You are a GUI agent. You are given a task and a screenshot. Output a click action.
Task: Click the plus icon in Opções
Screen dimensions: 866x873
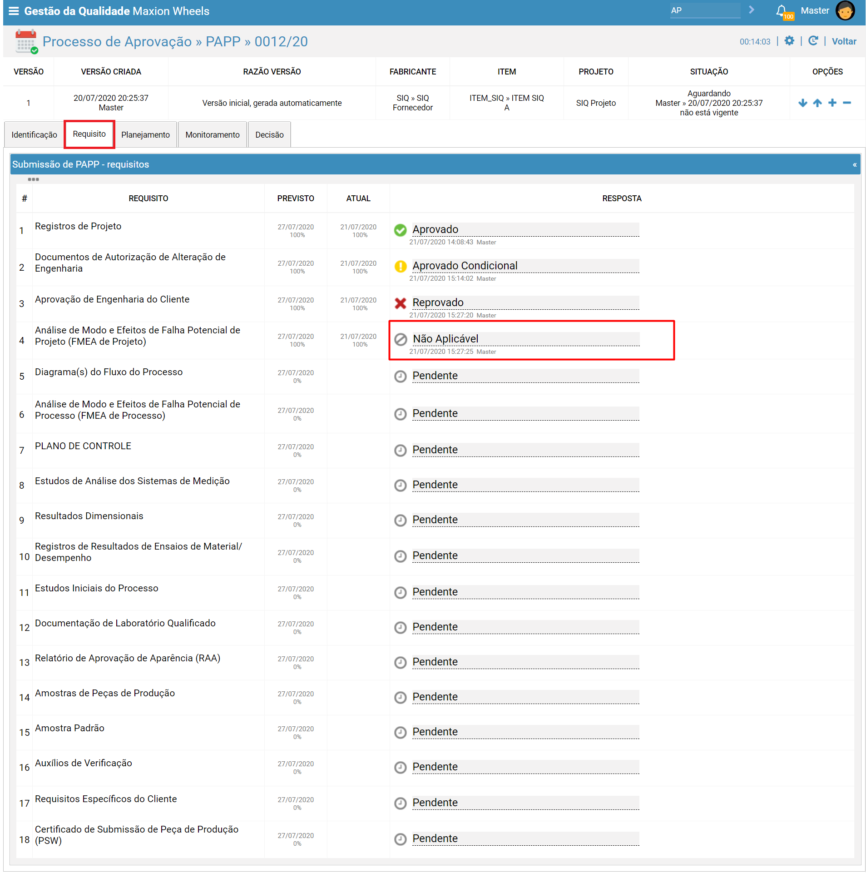832,103
